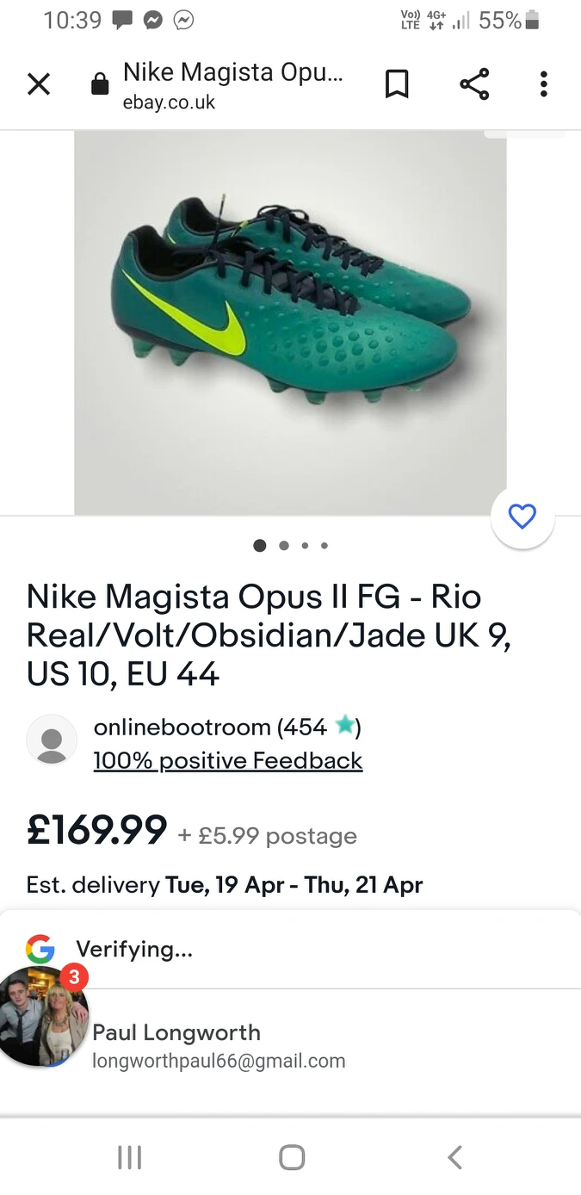Tap the Google logo in sign-in sheet
The width and height of the screenshot is (581, 1195).
[40, 949]
